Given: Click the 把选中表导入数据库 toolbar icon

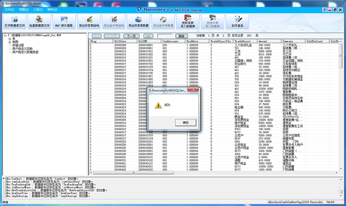Looking at the screenshot, I should (x=213, y=21).
